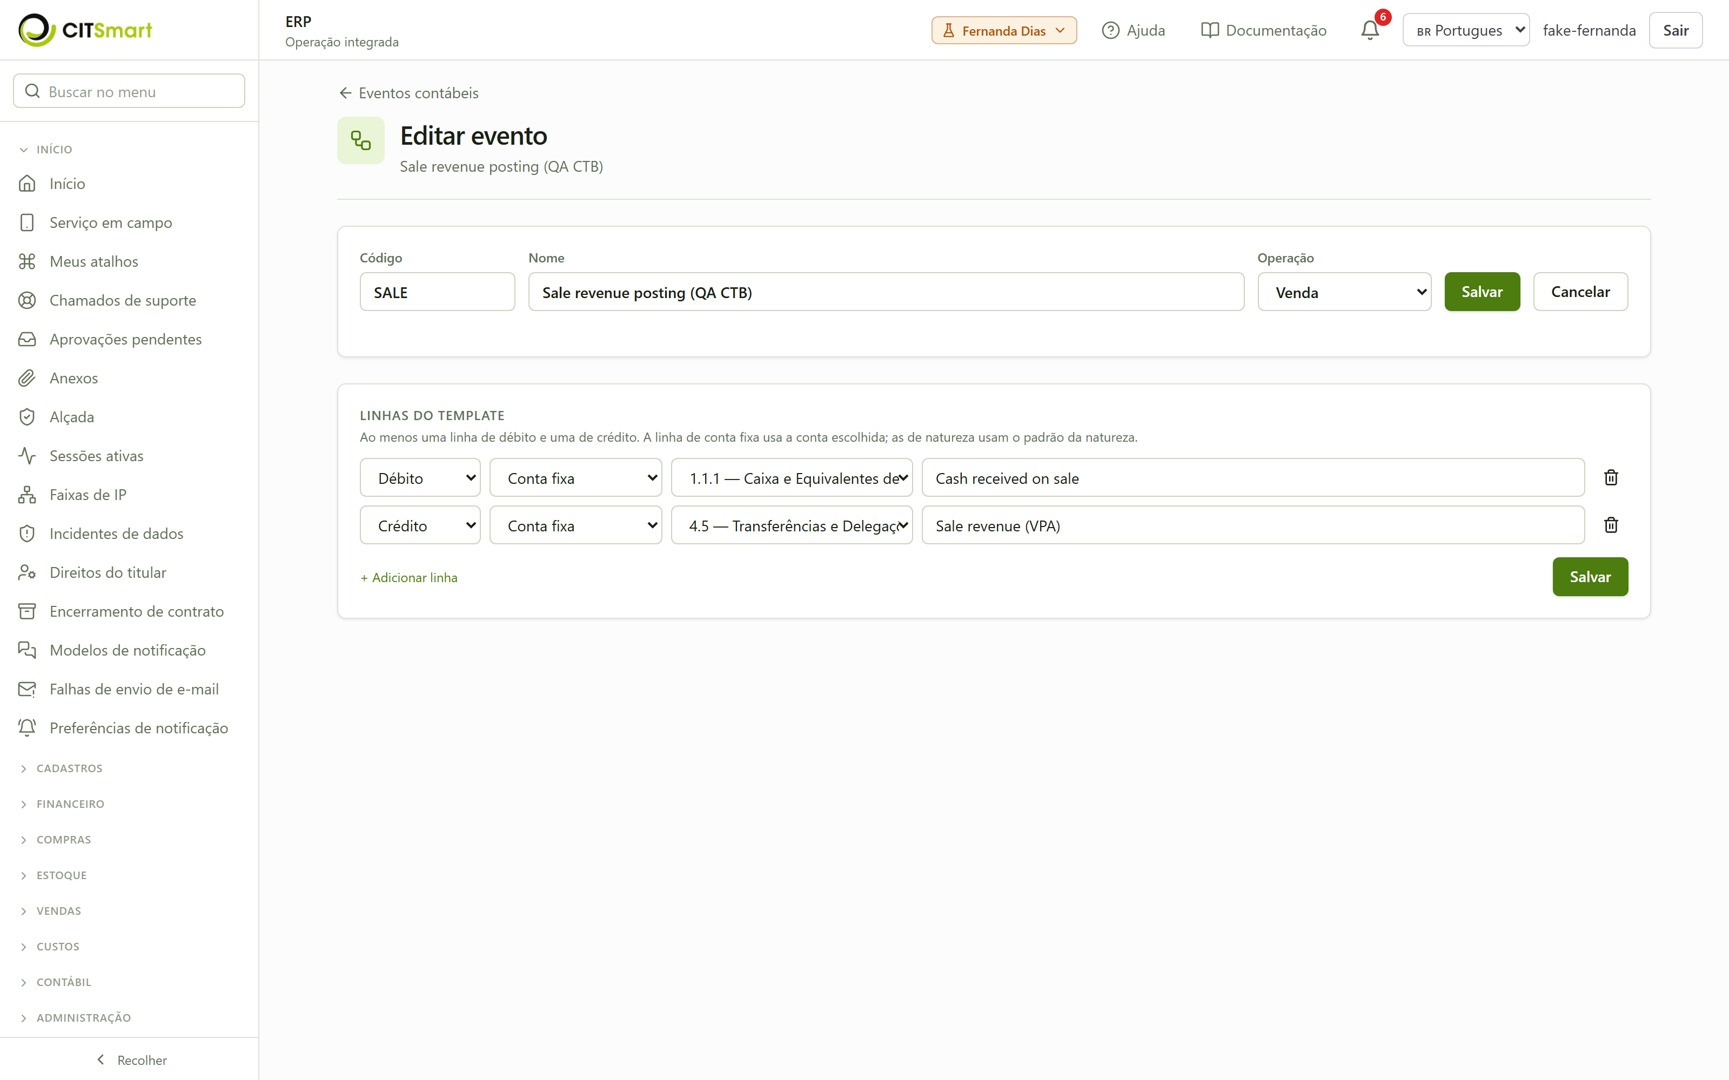Screen dimensions: 1729x1080
Task: Open the 4.5 Transferências e Delegações dropdown
Action: [x=792, y=525]
